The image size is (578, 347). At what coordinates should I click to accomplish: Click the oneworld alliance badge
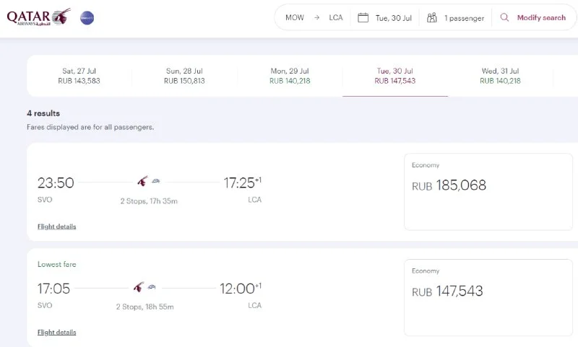coord(87,17)
